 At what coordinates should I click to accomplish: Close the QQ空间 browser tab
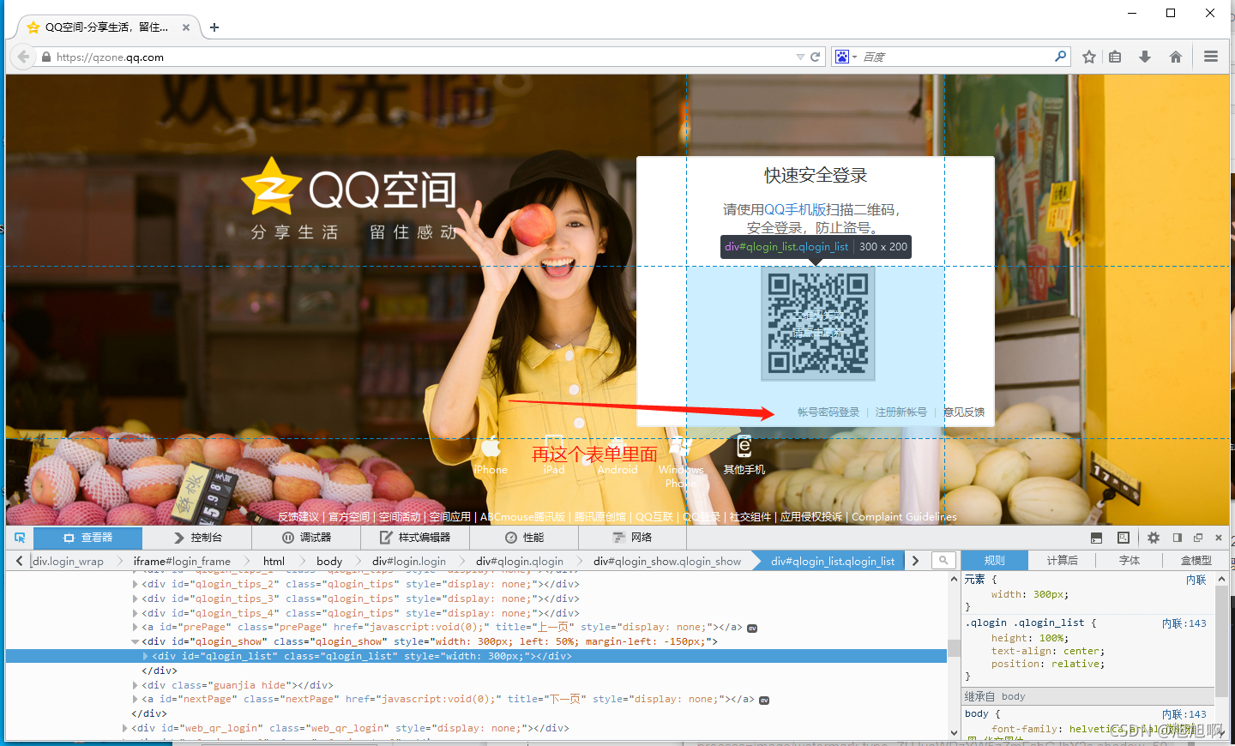(186, 27)
